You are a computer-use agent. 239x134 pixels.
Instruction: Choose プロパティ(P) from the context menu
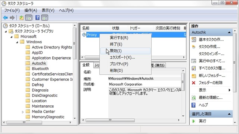[x=125, y=64]
